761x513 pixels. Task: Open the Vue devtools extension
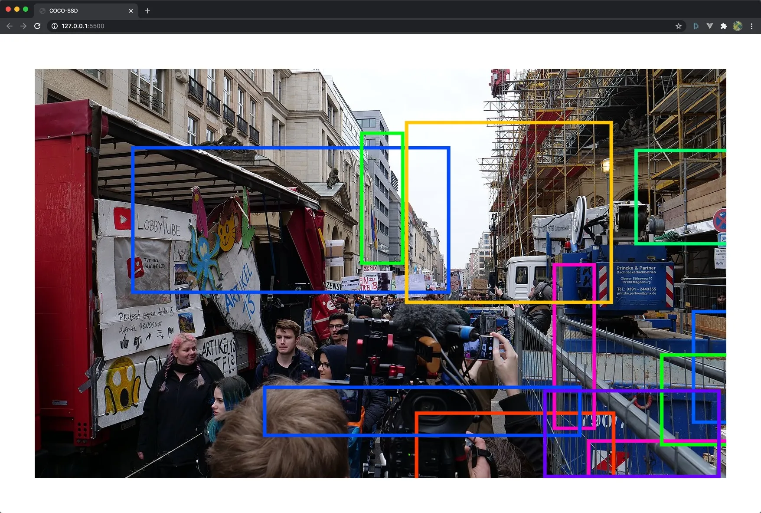click(x=710, y=26)
